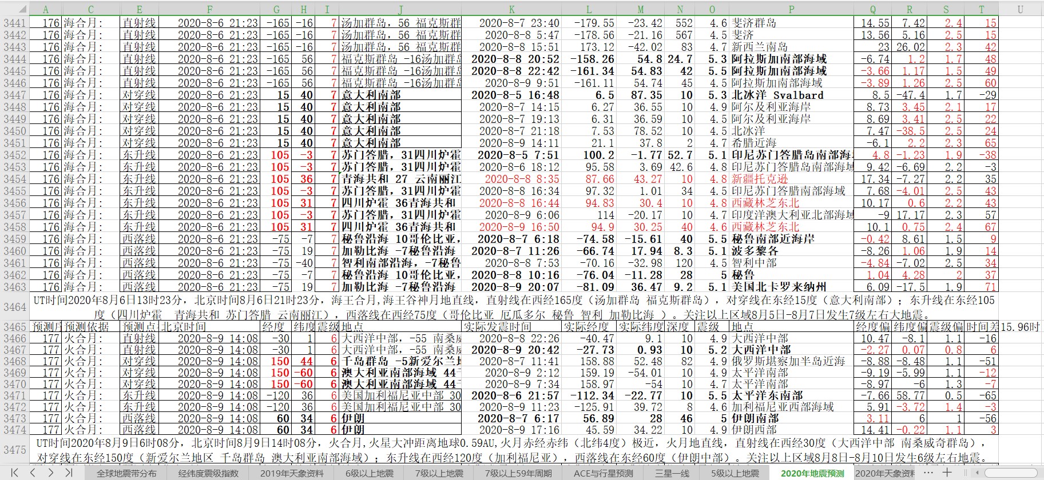The height and width of the screenshot is (480, 1044).
Task: Click the 深度 header cell
Action: (680, 327)
